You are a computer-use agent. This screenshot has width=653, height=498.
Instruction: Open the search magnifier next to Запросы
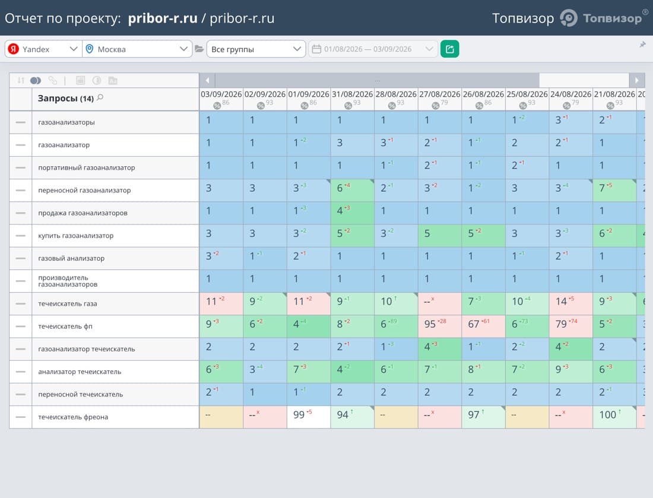click(100, 97)
